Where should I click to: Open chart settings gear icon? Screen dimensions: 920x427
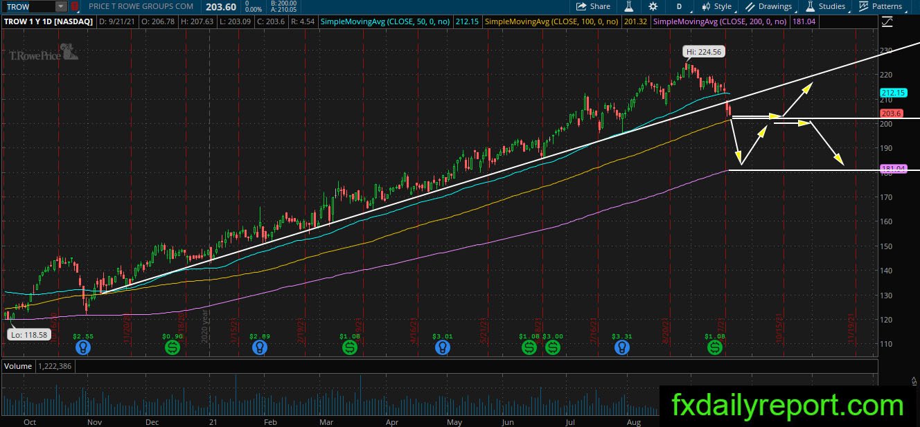[653, 6]
